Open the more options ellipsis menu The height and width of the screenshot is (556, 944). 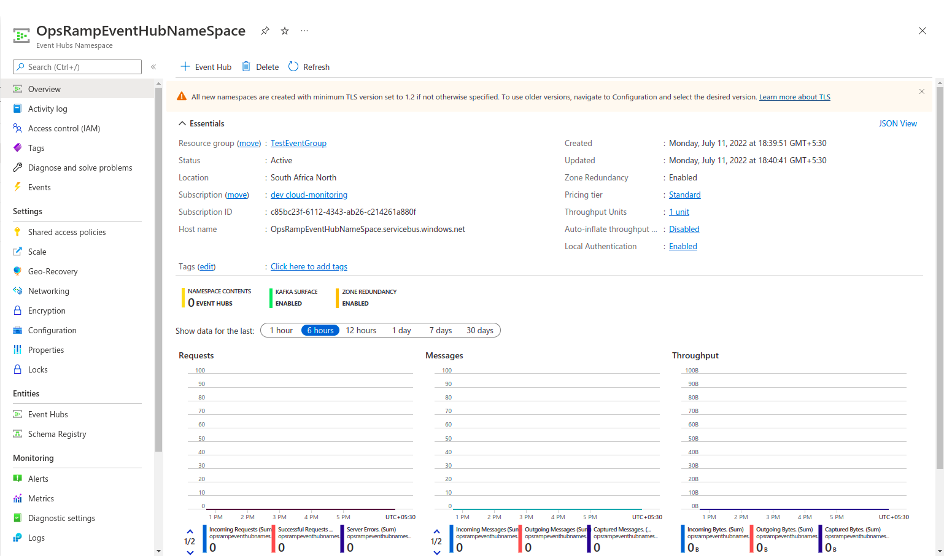pyautogui.click(x=304, y=31)
